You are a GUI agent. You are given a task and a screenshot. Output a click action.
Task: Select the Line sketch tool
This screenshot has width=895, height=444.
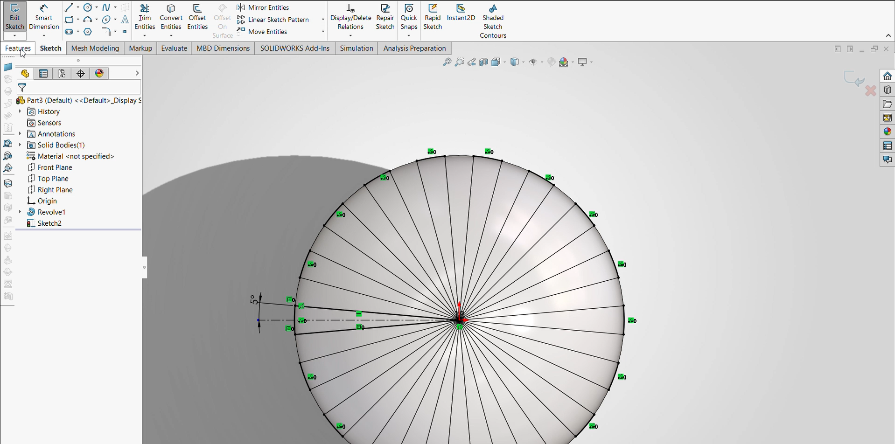[x=69, y=7]
